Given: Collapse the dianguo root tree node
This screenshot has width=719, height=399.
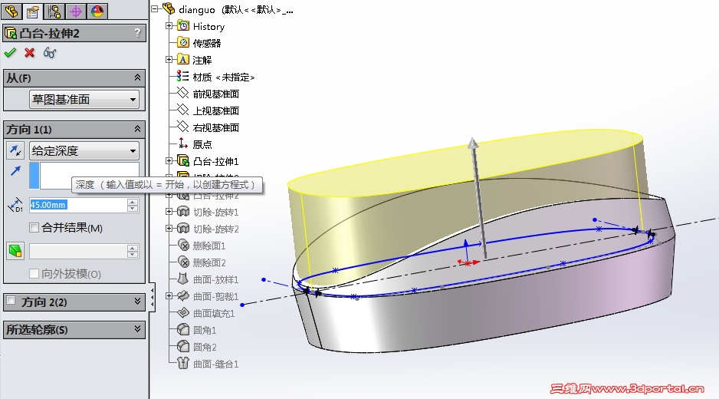Looking at the screenshot, I should [155, 8].
